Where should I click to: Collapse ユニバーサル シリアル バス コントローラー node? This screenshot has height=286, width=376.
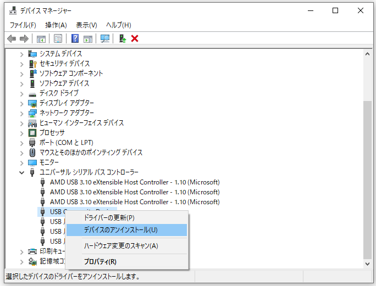pyautogui.click(x=22, y=172)
